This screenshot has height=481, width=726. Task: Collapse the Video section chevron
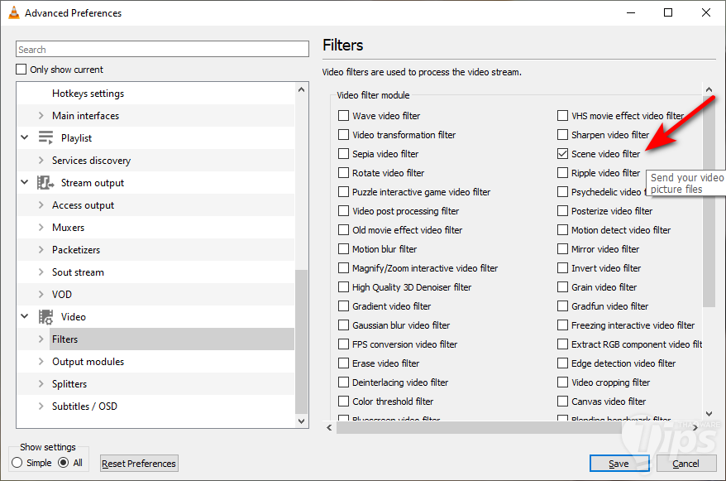pos(25,317)
